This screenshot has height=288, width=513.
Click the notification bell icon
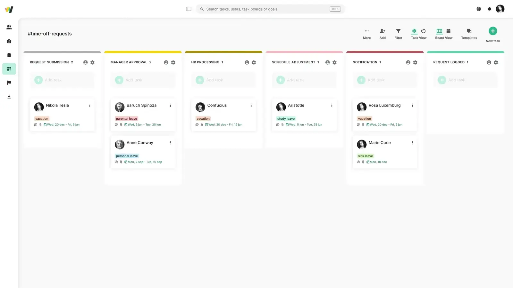pos(489,9)
